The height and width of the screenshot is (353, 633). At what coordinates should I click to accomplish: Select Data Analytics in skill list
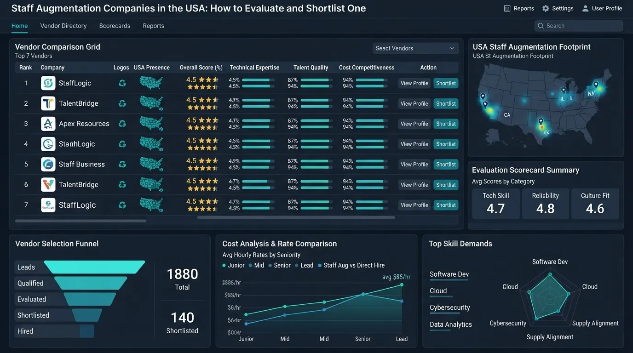click(x=450, y=325)
